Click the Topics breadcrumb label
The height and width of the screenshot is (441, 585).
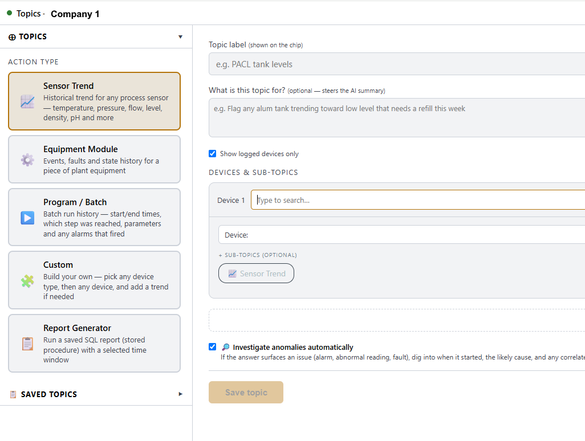click(x=29, y=14)
